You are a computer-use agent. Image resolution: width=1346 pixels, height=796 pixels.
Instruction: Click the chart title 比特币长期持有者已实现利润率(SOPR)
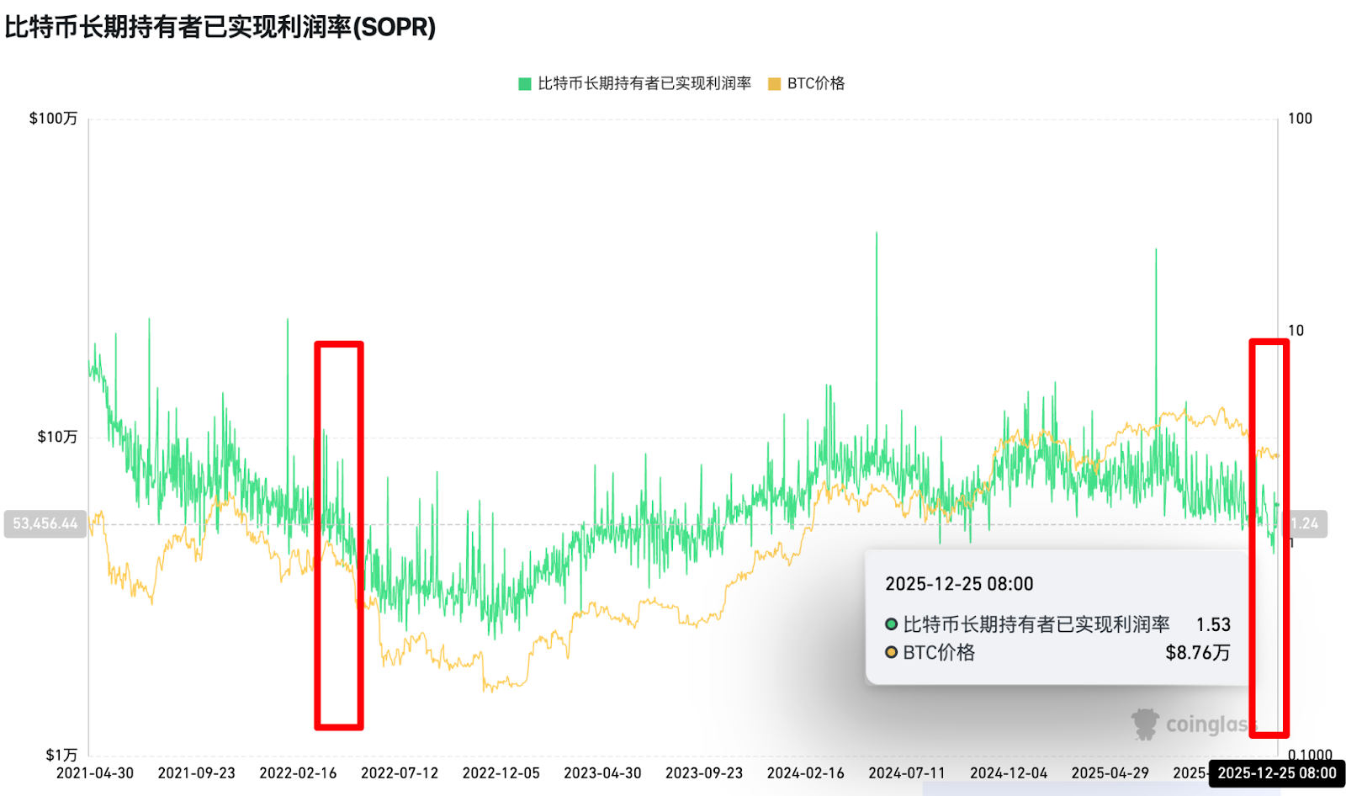[220, 27]
